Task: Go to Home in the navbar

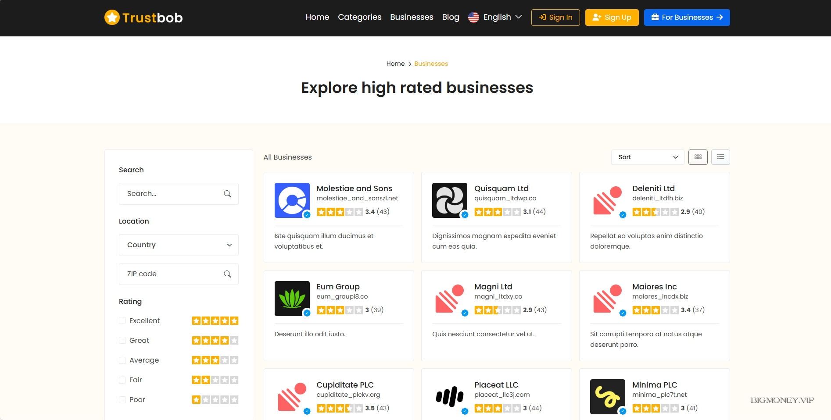Action: pos(317,17)
